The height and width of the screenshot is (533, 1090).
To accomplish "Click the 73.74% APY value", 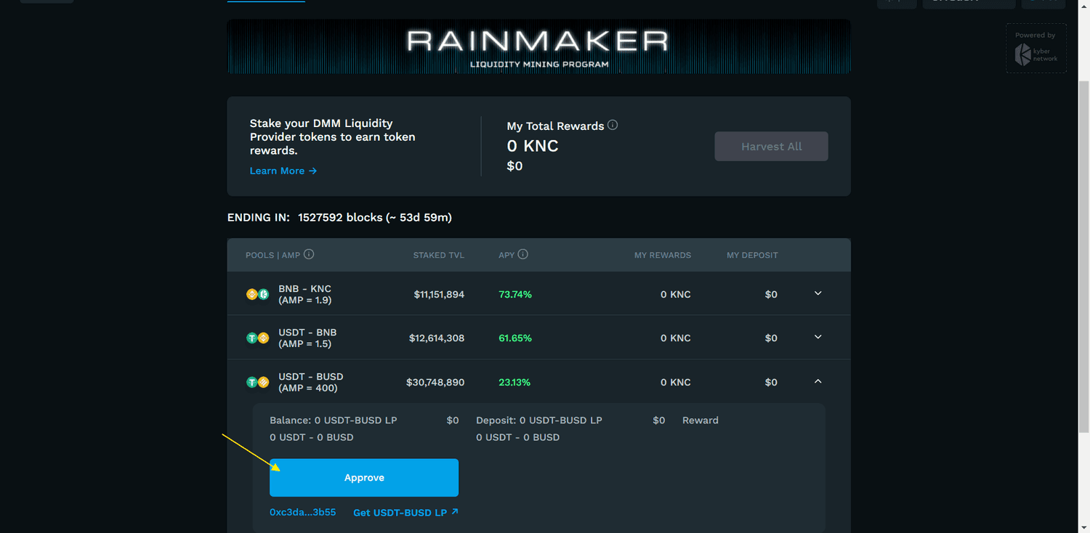I will 515,295.
